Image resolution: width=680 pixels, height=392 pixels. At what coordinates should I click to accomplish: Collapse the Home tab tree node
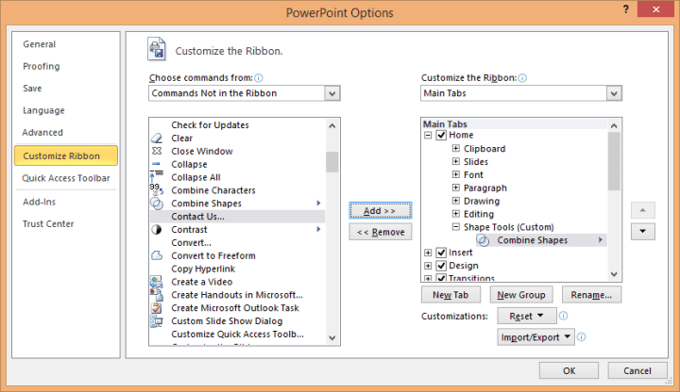(x=428, y=135)
